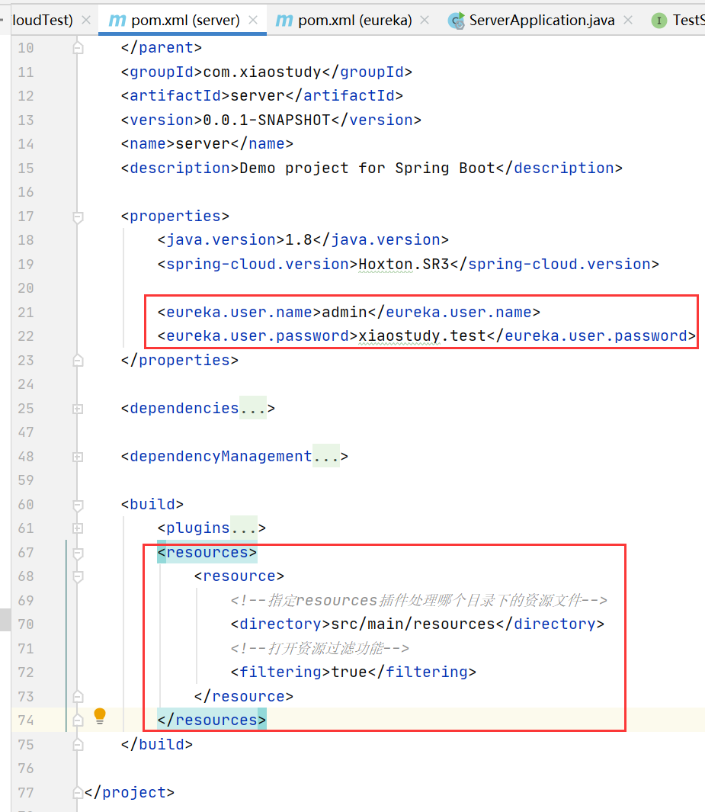
Task: Collapse the properties block on line 17
Action: coord(78,217)
